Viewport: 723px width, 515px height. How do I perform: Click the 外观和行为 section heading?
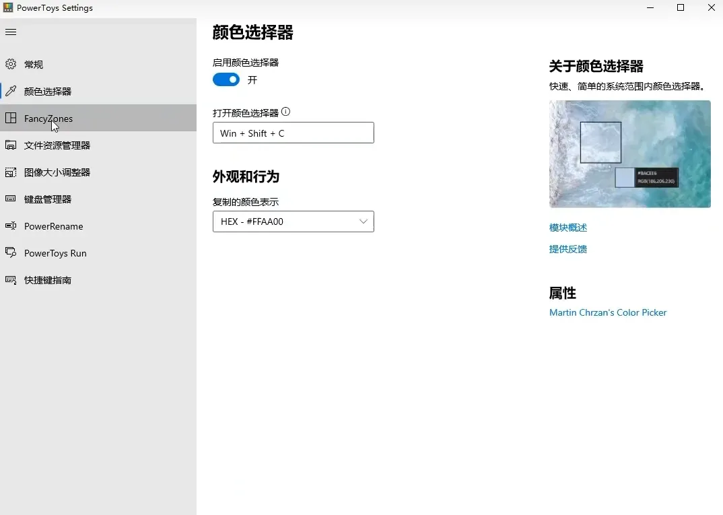pos(246,176)
